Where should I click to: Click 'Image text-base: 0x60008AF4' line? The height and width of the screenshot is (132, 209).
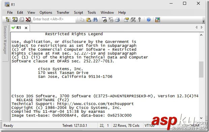[72, 115]
